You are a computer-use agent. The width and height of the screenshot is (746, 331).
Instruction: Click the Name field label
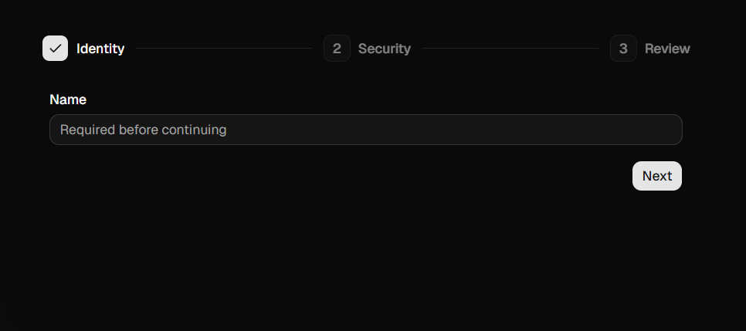68,100
